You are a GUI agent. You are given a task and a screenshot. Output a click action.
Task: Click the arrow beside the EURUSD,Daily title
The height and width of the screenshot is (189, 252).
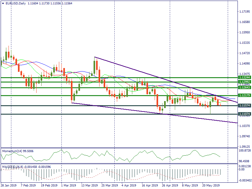3,3
